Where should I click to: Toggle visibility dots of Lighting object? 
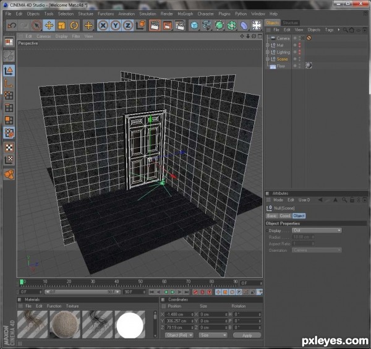click(x=299, y=52)
